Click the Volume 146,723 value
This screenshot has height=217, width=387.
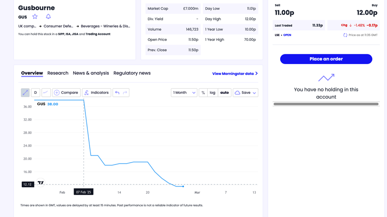point(192,29)
